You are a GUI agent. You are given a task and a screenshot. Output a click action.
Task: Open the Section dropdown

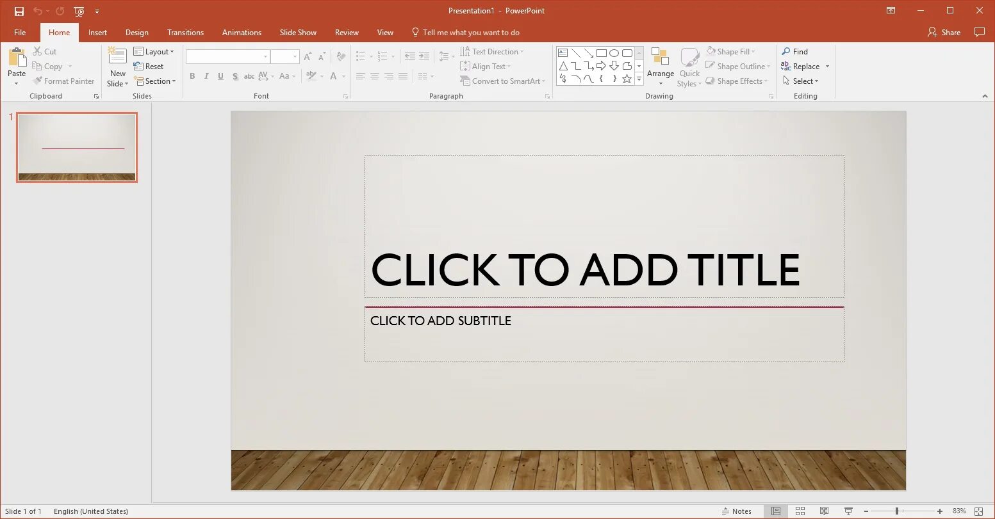(x=154, y=81)
